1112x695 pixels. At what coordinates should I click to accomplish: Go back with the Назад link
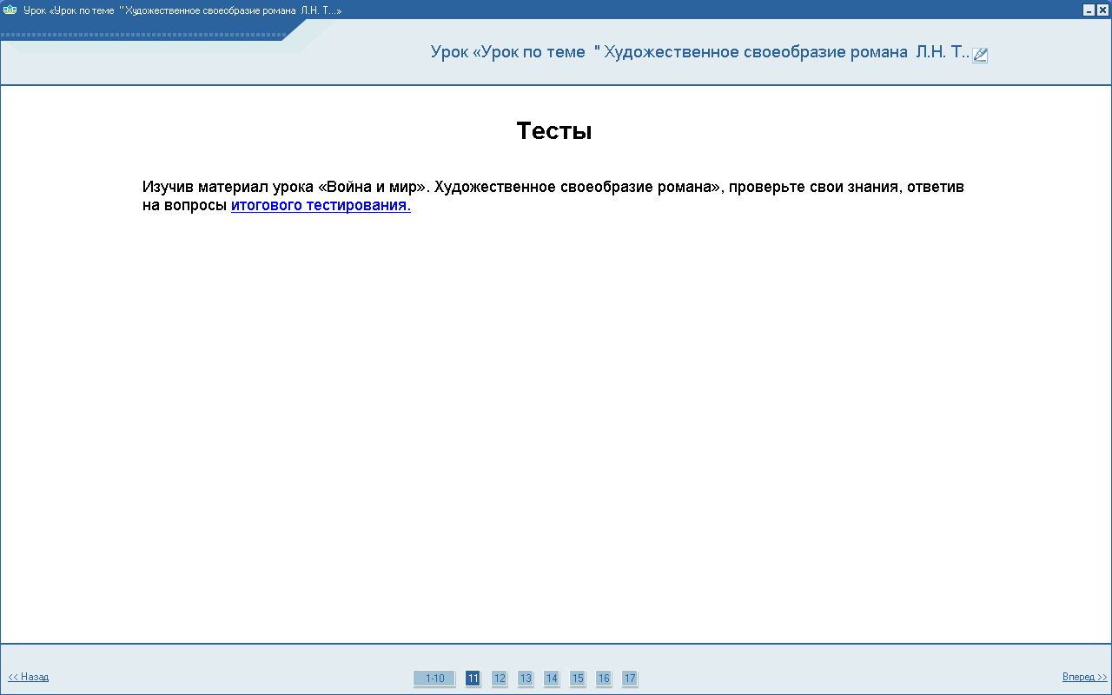point(29,677)
